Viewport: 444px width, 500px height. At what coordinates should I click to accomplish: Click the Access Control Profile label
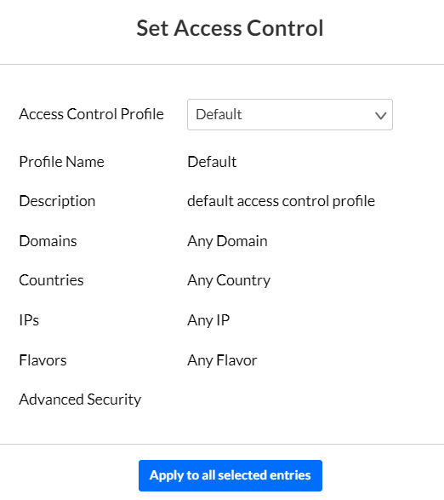pyautogui.click(x=91, y=114)
